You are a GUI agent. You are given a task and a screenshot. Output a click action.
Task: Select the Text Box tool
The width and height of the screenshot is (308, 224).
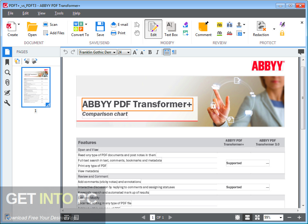click(x=171, y=29)
